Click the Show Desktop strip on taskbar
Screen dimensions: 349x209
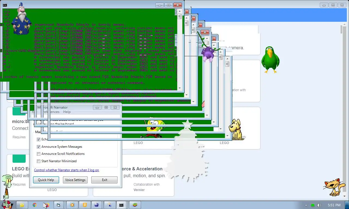coord(347,205)
